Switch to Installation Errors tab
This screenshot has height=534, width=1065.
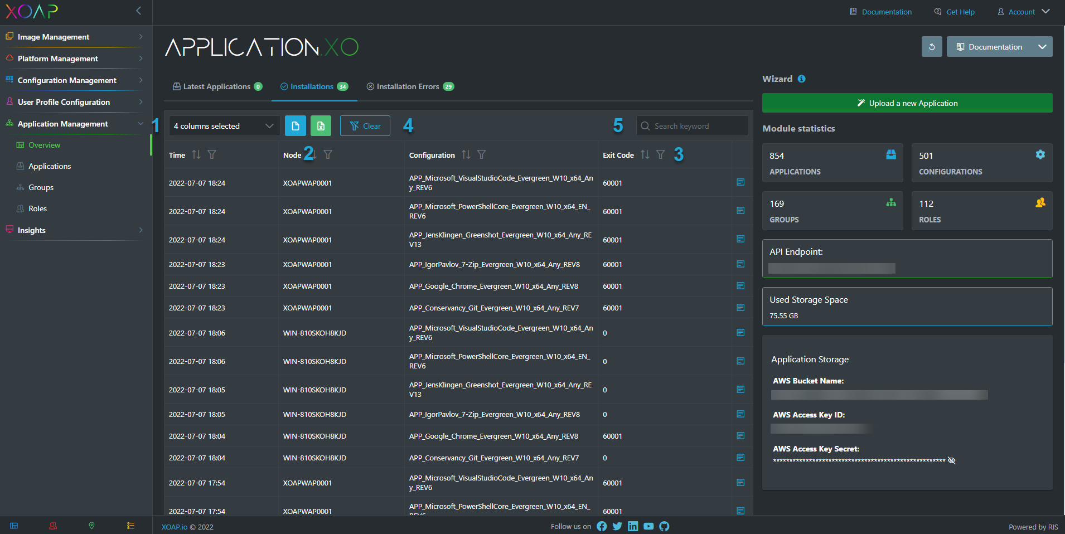(410, 86)
